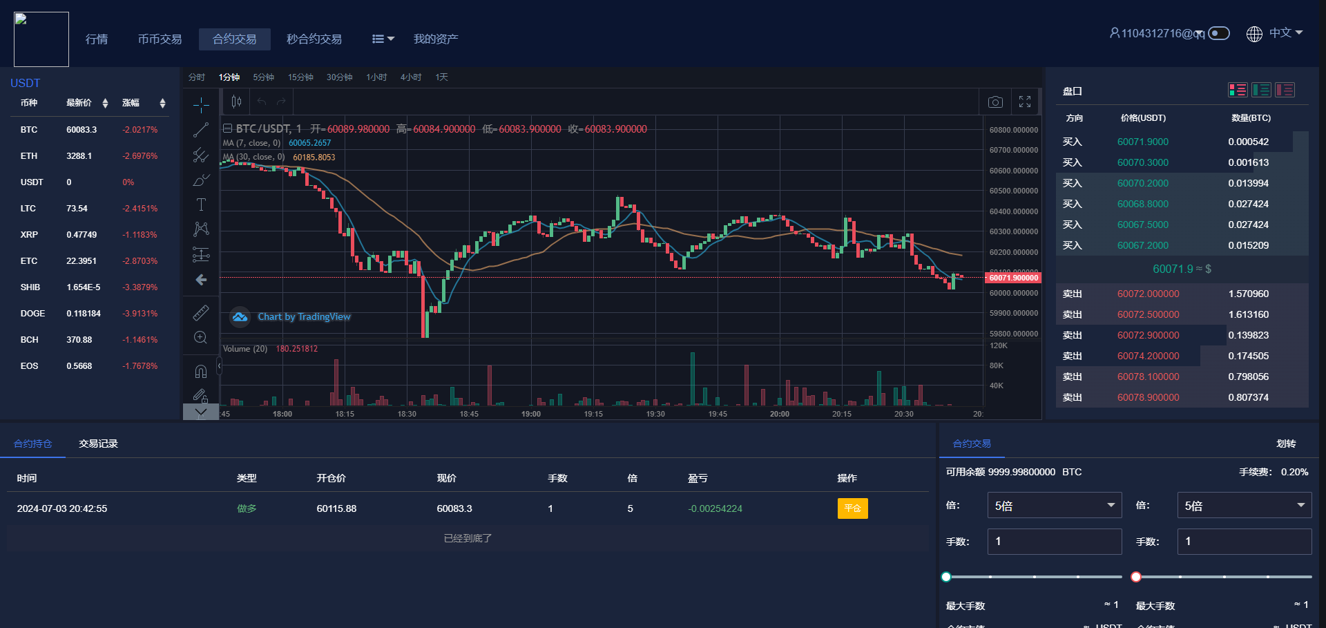
Task: Toggle the theme switch beside the username
Action: 1219,33
